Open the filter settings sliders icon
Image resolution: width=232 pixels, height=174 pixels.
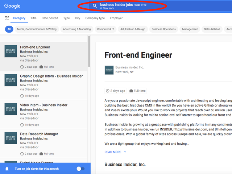(x=7, y=18)
